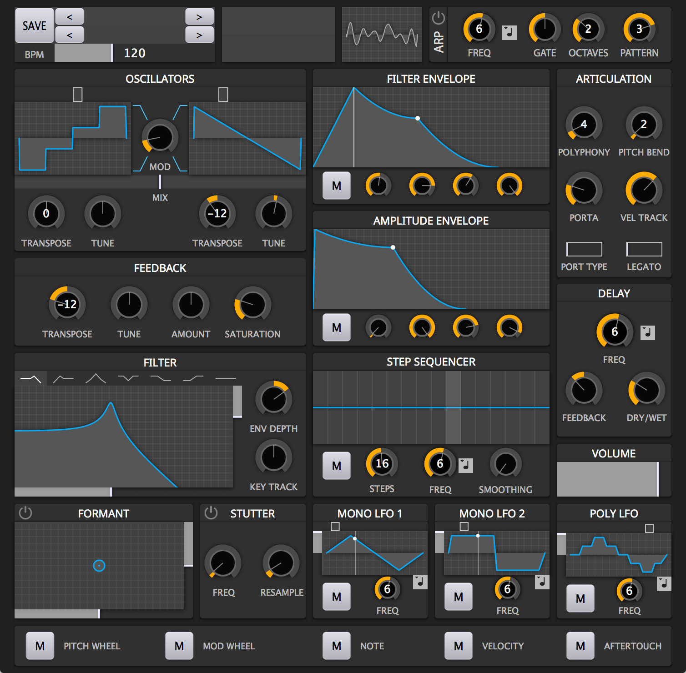Load the next patch with the right arrow

[x=199, y=17]
